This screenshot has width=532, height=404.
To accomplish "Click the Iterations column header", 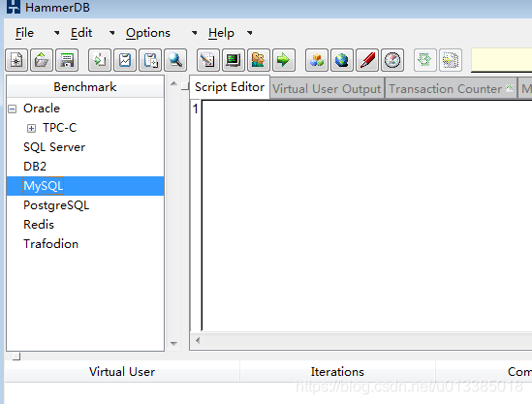I will (x=337, y=372).
